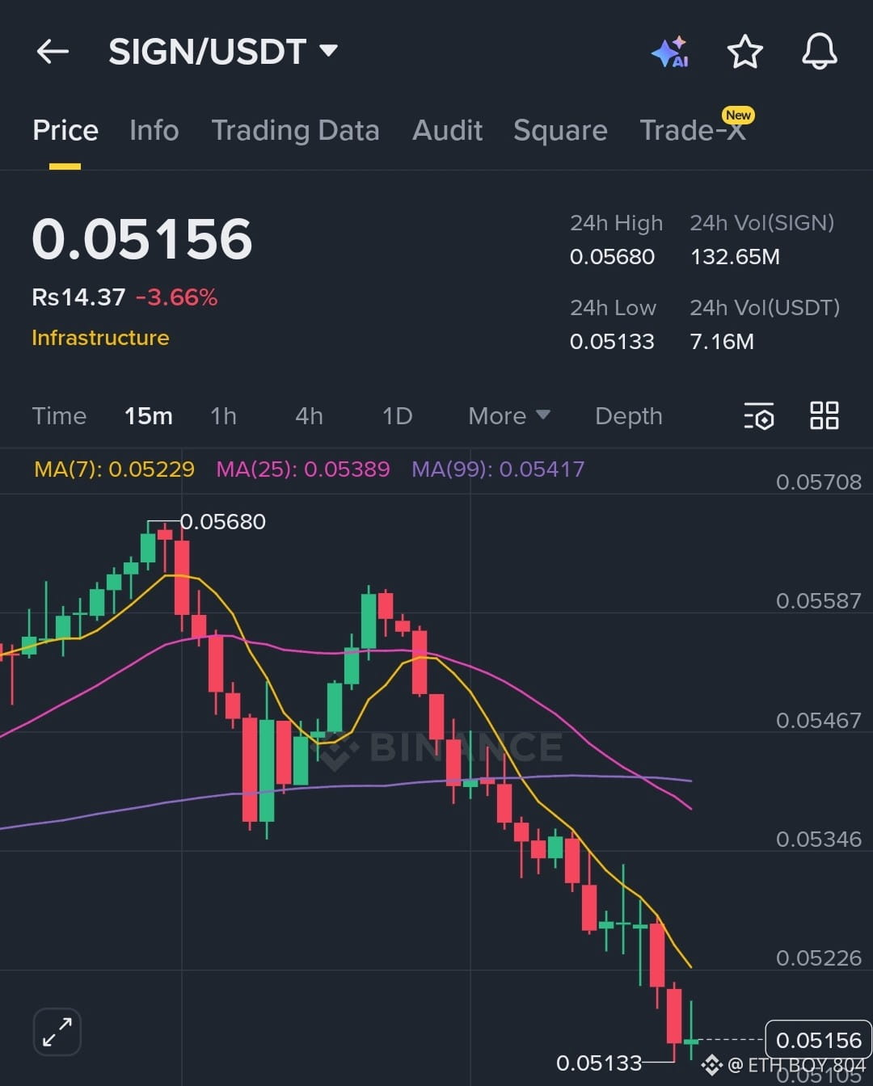Open the AI sparkle assistant icon
This screenshot has width=873, height=1086.
(669, 52)
